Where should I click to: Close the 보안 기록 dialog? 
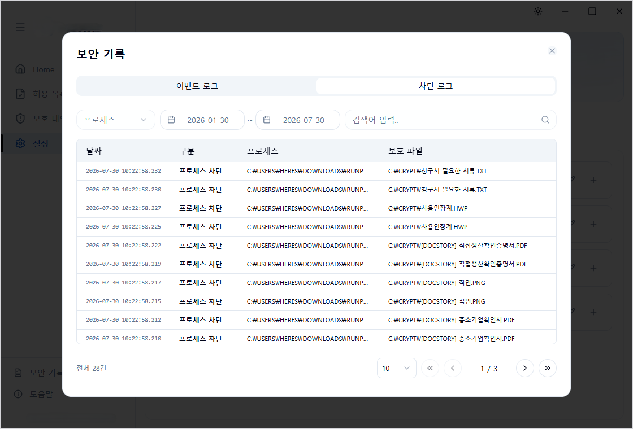pos(552,51)
